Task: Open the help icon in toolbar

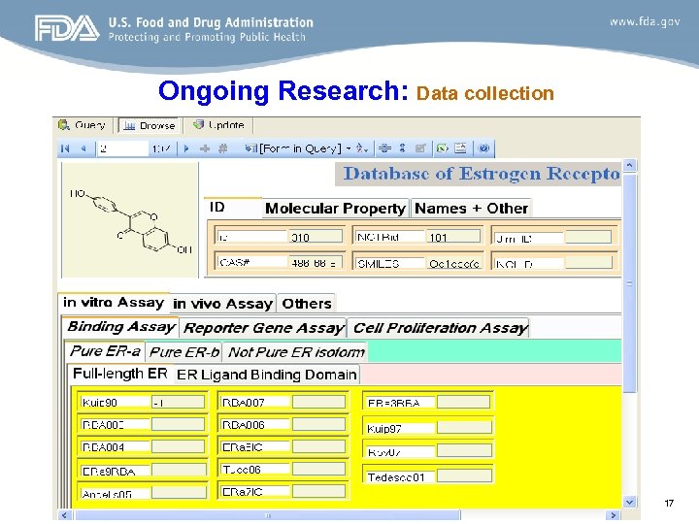Action: click(x=483, y=148)
